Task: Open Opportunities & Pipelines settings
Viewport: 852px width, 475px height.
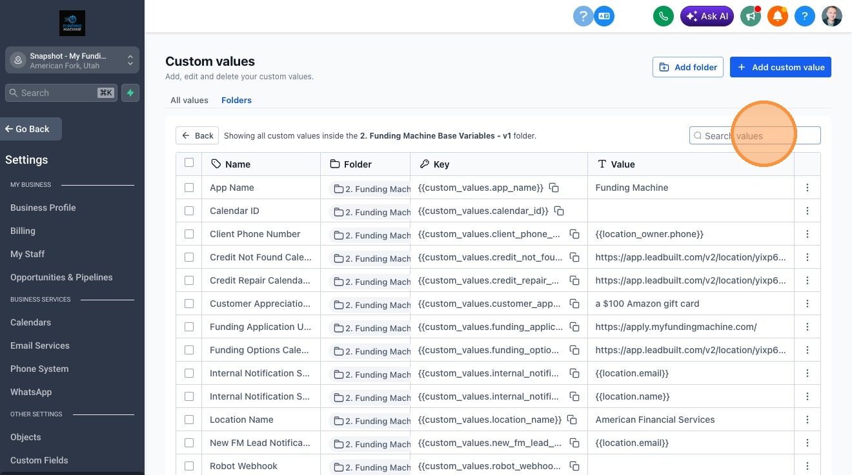Action: pyautogui.click(x=61, y=277)
